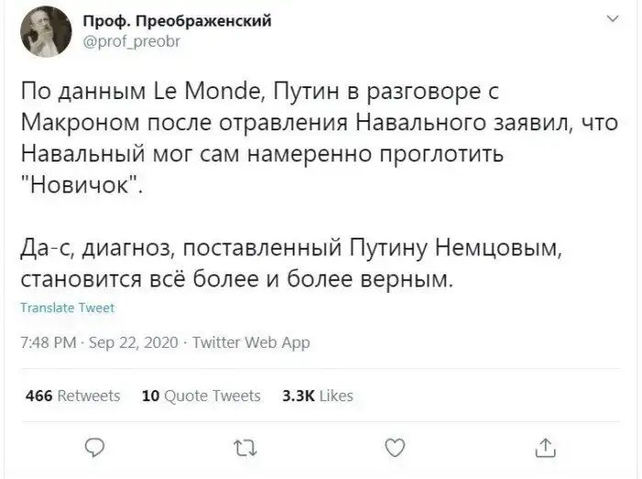Click the date "Sep 22, 2020"
The height and width of the screenshot is (479, 642).
(135, 343)
